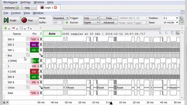Collapse the Bus group
Image resolution: width=187 pixels, height=105 pixels.
coord(6,55)
